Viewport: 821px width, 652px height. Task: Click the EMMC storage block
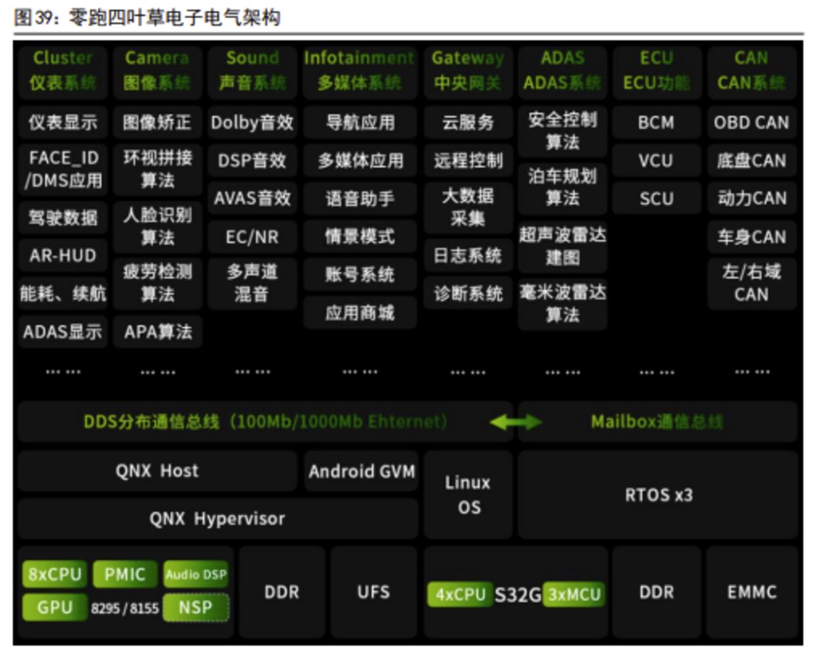click(752, 592)
